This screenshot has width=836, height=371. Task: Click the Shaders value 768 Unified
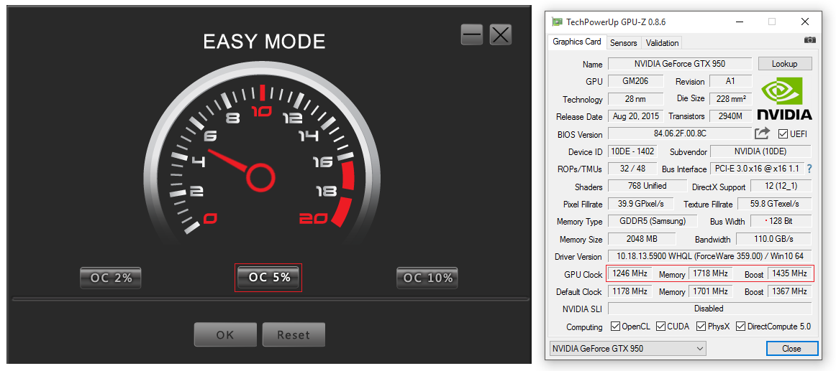(x=646, y=186)
